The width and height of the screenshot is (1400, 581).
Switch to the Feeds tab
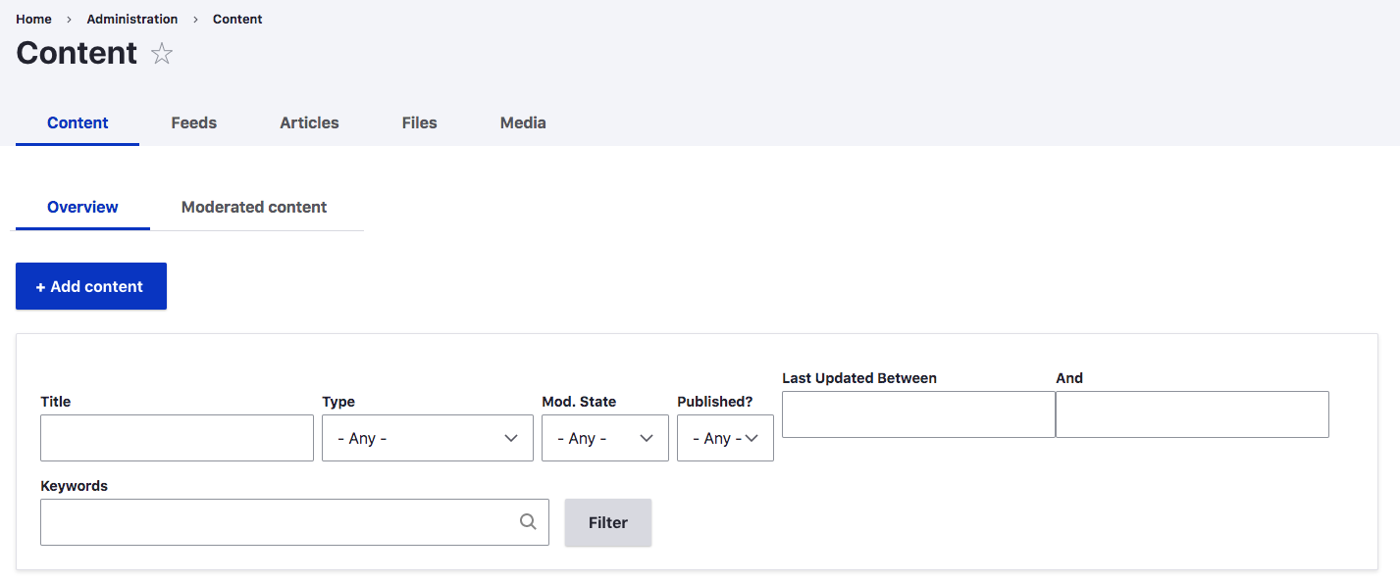[193, 122]
